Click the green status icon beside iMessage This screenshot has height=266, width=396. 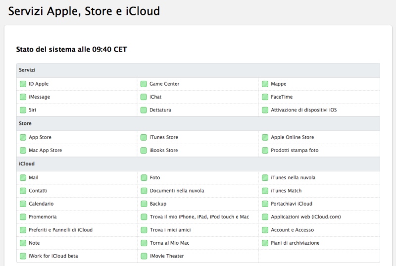click(23, 97)
